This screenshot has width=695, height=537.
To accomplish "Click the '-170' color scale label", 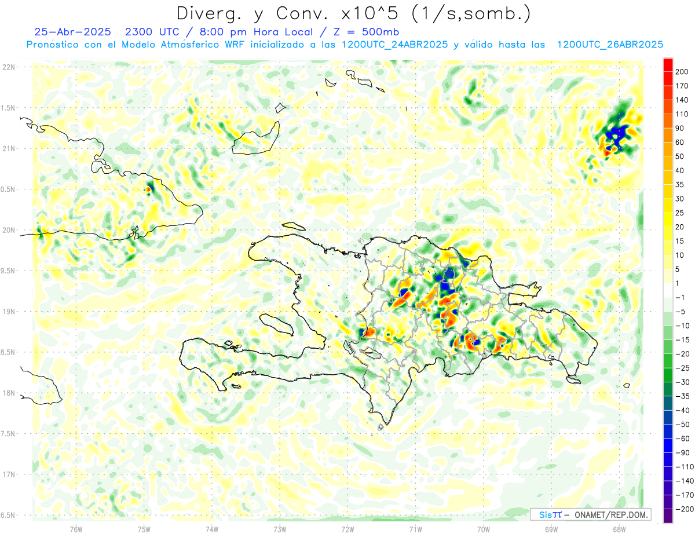I will (x=685, y=495).
